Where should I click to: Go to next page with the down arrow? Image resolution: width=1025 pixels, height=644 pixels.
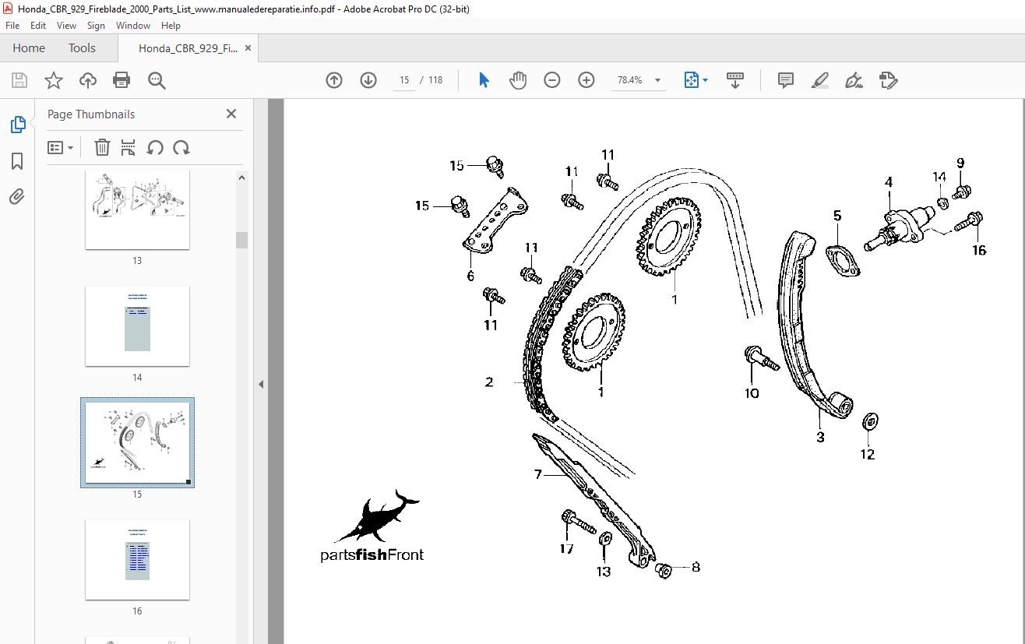tap(368, 80)
